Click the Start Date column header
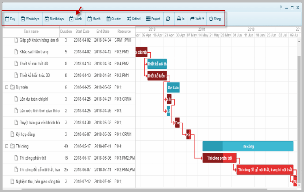Screen dimensions: 304x192 click(x=82, y=31)
